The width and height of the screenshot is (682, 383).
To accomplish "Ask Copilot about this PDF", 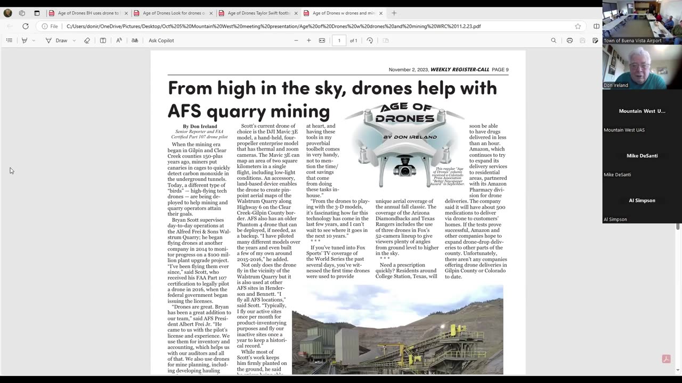I will click(161, 40).
